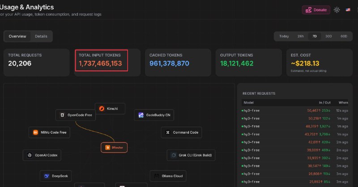The height and width of the screenshot is (187, 358).
Task: Click the request with 25,892 input tokens
Action: pyautogui.click(x=295, y=182)
